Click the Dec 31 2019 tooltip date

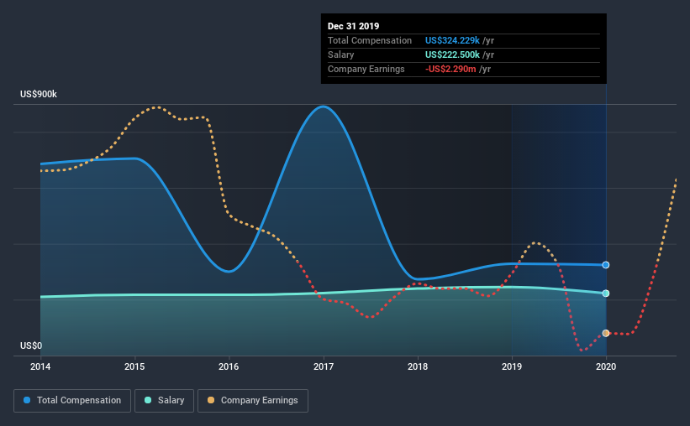click(353, 26)
